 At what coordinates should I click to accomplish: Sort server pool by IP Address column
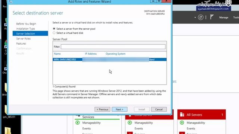(x=91, y=54)
